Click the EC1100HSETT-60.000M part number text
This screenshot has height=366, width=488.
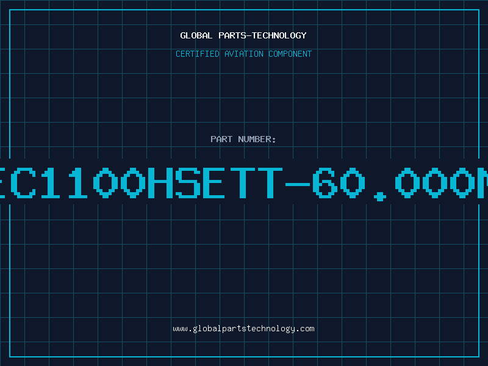pos(244,184)
